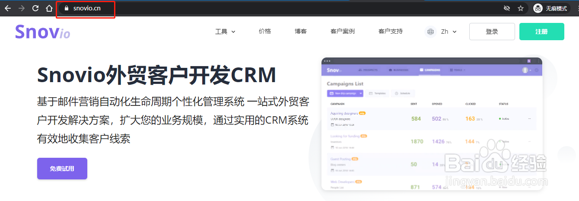Click the PROSPECTS tab in dashboard preview
Image resolution: width=579 pixels, height=201 pixels.
point(368,70)
